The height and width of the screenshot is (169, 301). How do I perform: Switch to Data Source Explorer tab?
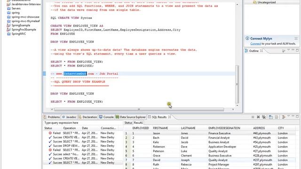click(131, 117)
